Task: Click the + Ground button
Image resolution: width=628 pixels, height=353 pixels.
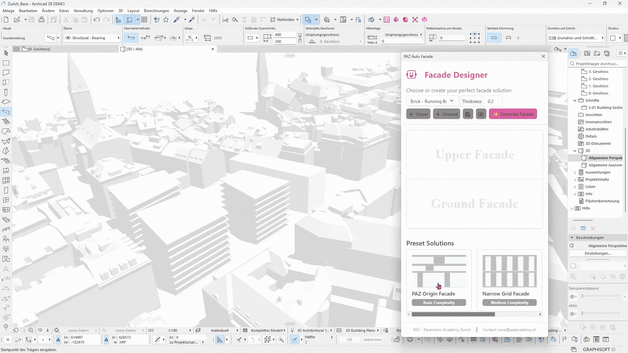Action: click(x=446, y=114)
